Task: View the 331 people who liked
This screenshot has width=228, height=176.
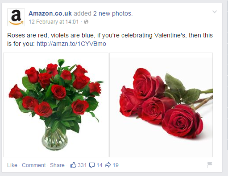Action: click(x=82, y=165)
